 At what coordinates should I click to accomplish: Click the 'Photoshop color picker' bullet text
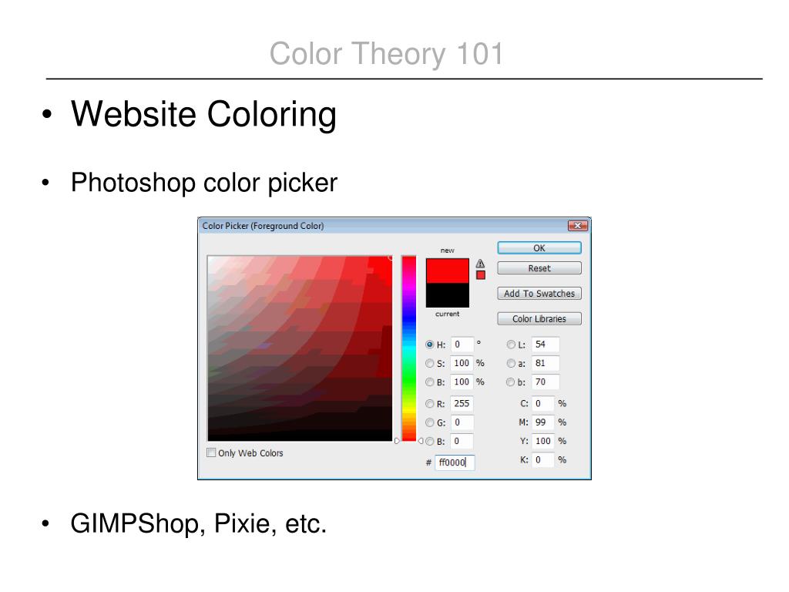coord(203,183)
